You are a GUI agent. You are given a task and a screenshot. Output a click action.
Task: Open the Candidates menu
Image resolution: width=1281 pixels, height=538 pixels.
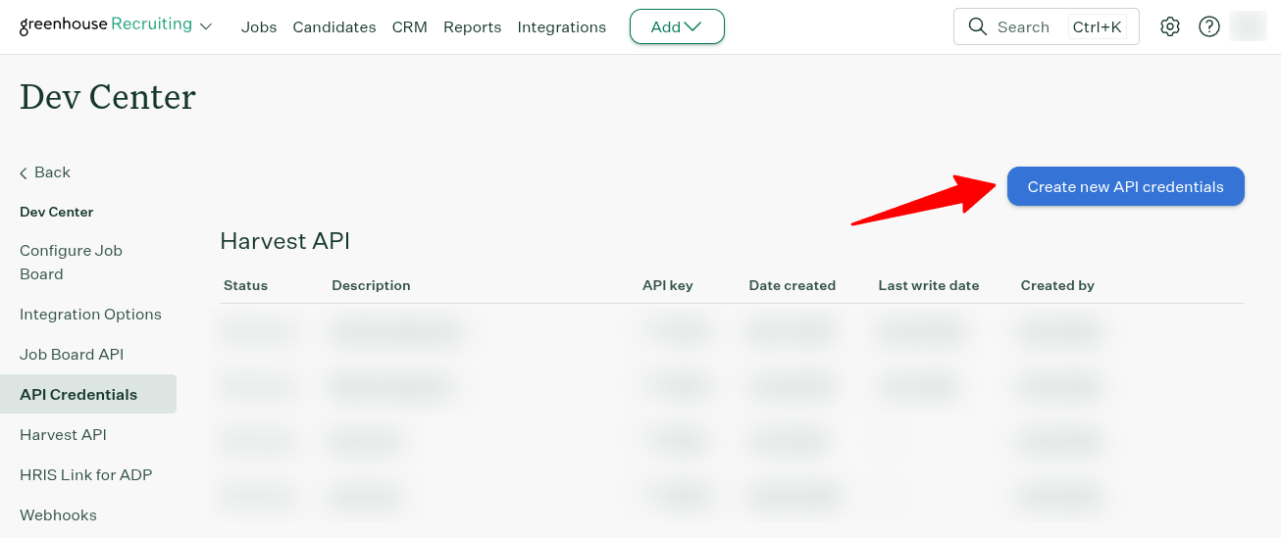click(334, 27)
